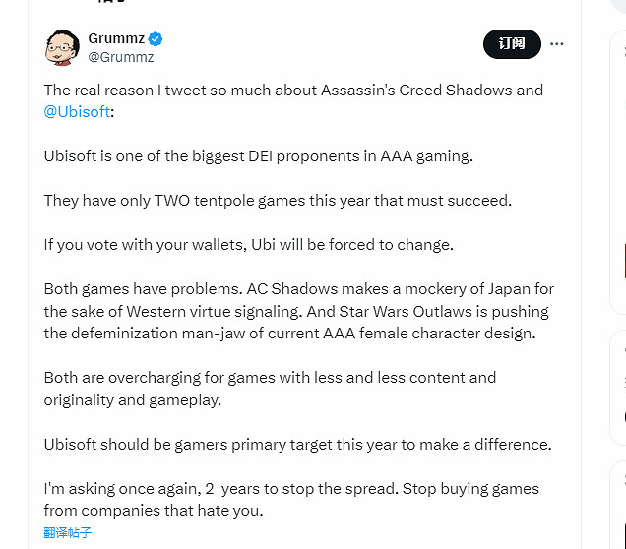
Task: Click the "TWO tentpole games" sentence
Action: coord(278,200)
